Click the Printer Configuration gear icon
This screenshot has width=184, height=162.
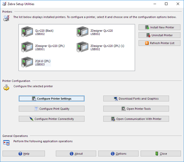click(x=6, y=87)
